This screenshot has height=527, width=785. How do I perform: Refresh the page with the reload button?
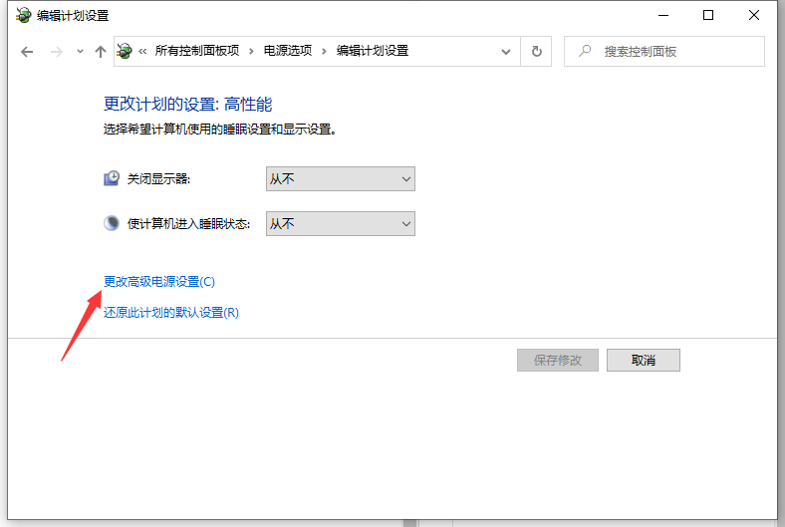coord(537,52)
